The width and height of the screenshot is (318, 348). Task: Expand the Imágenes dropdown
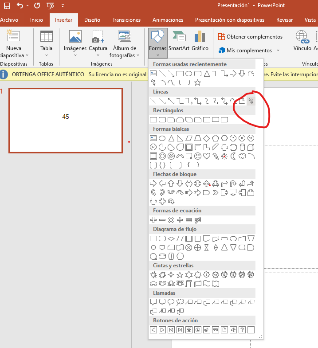click(x=75, y=55)
